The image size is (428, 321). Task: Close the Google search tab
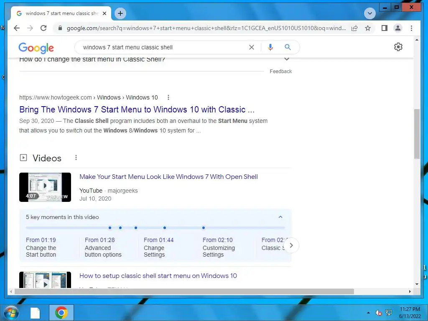tap(104, 13)
